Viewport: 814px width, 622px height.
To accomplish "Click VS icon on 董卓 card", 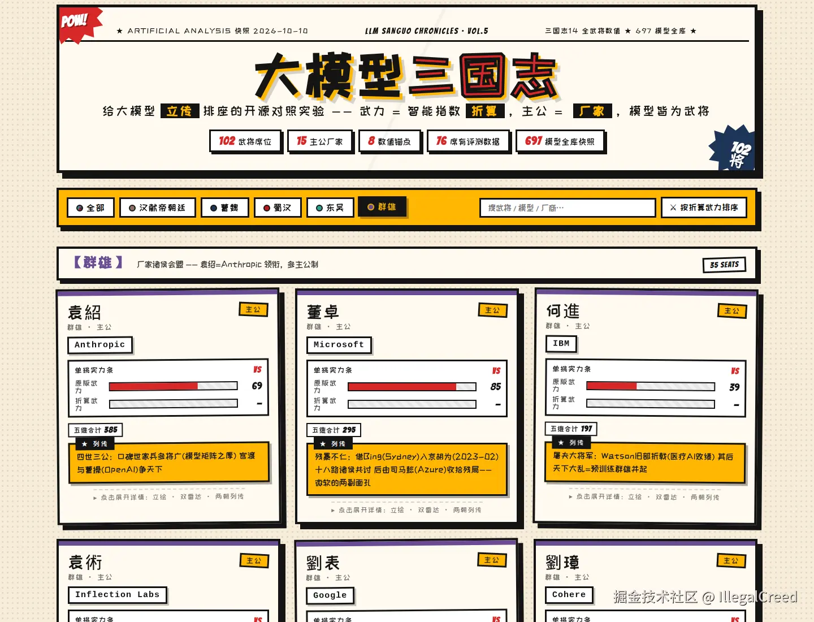I will pyautogui.click(x=496, y=371).
